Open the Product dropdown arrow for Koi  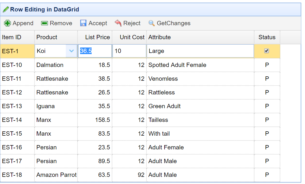pyautogui.click(x=72, y=51)
